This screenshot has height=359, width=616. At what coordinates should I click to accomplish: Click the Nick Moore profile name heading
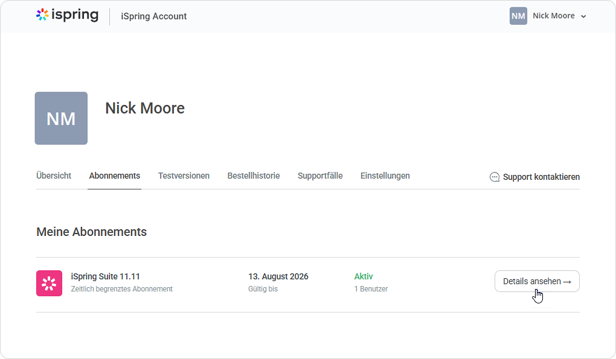pos(145,108)
